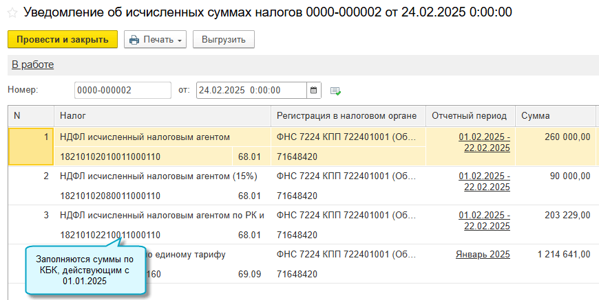
Task: Click the account 69.09 cell
Action: click(249, 274)
